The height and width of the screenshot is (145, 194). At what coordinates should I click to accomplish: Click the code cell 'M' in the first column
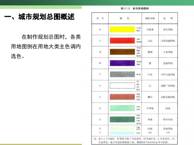click(100, 52)
